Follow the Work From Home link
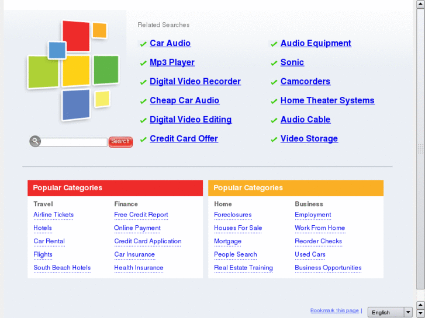425x318 pixels. click(320, 228)
